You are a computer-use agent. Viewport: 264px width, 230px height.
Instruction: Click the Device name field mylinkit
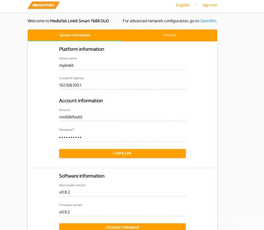point(123,65)
